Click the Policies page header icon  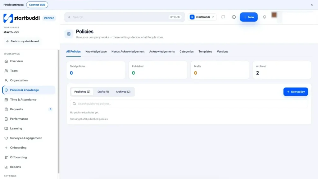(x=69, y=34)
